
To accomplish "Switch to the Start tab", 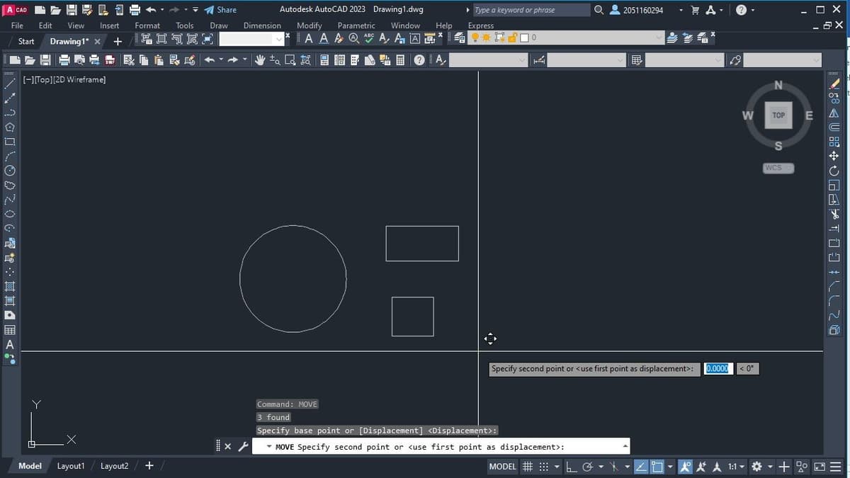I will 26,41.
